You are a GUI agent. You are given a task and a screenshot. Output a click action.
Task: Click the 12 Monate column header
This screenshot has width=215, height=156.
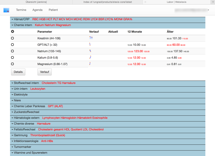135,32
